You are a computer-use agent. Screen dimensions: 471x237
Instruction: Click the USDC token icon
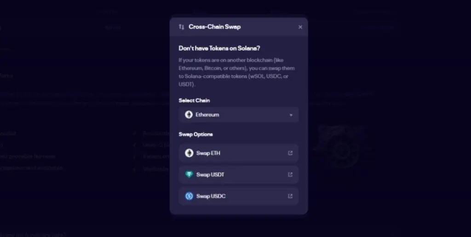click(189, 197)
